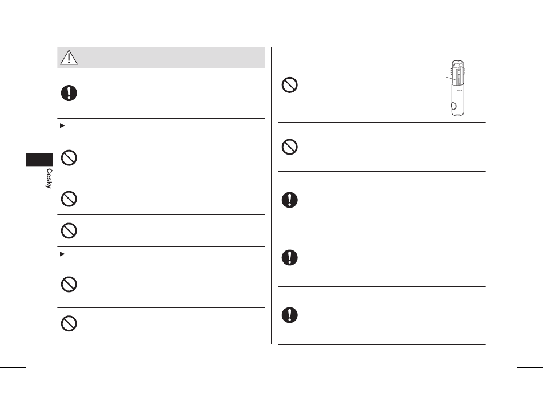This screenshot has height=401, width=543.
Task: Click the prohibition icon directly below second arrow bullet
Action: coord(69,285)
